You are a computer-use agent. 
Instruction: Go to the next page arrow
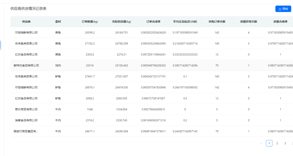pyautogui.click(x=292, y=144)
